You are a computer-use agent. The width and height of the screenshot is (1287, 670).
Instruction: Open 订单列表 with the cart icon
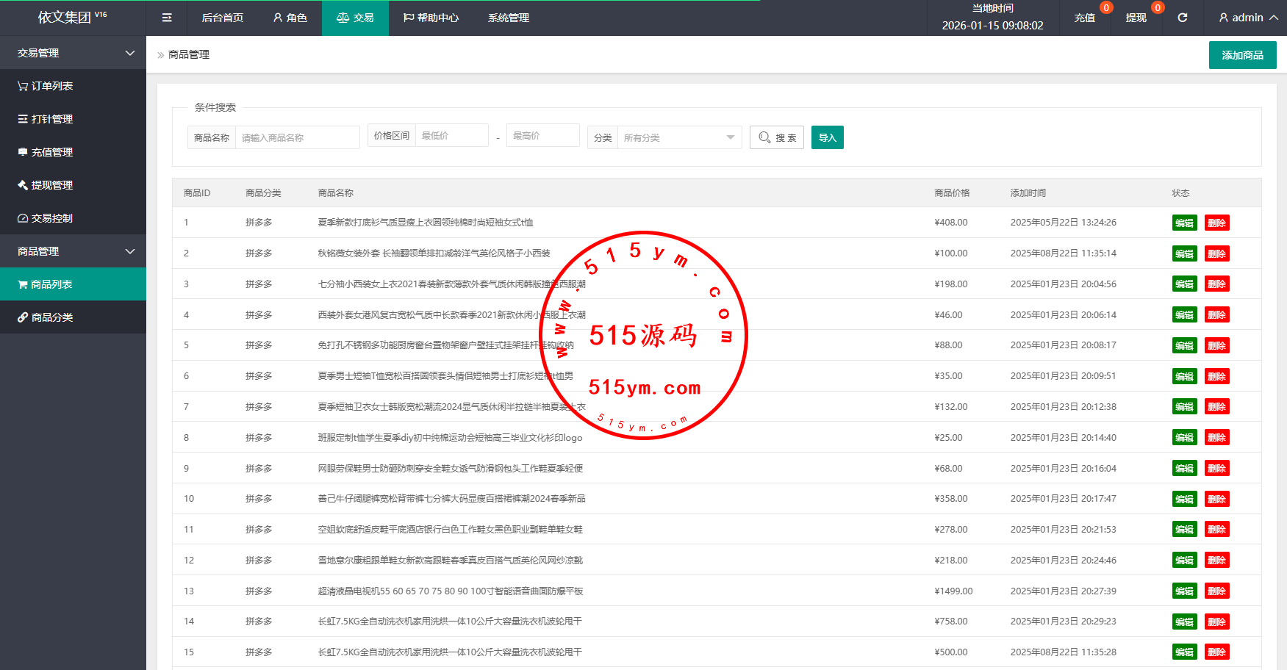pyautogui.click(x=46, y=86)
